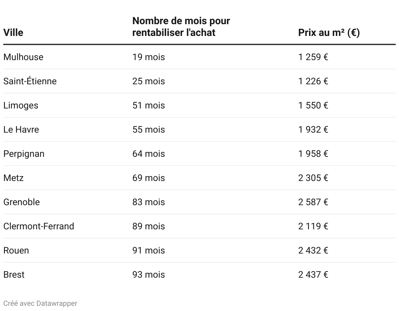399x311 pixels.
Task: Click the 2 587 € price cell
Action: [313, 202]
